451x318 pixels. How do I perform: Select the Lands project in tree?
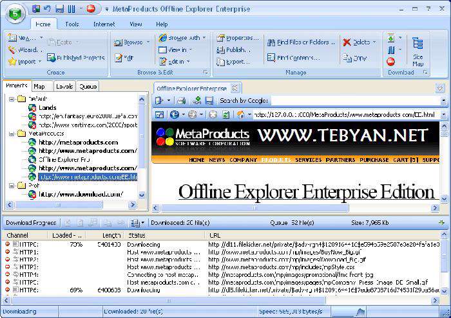pos(47,108)
